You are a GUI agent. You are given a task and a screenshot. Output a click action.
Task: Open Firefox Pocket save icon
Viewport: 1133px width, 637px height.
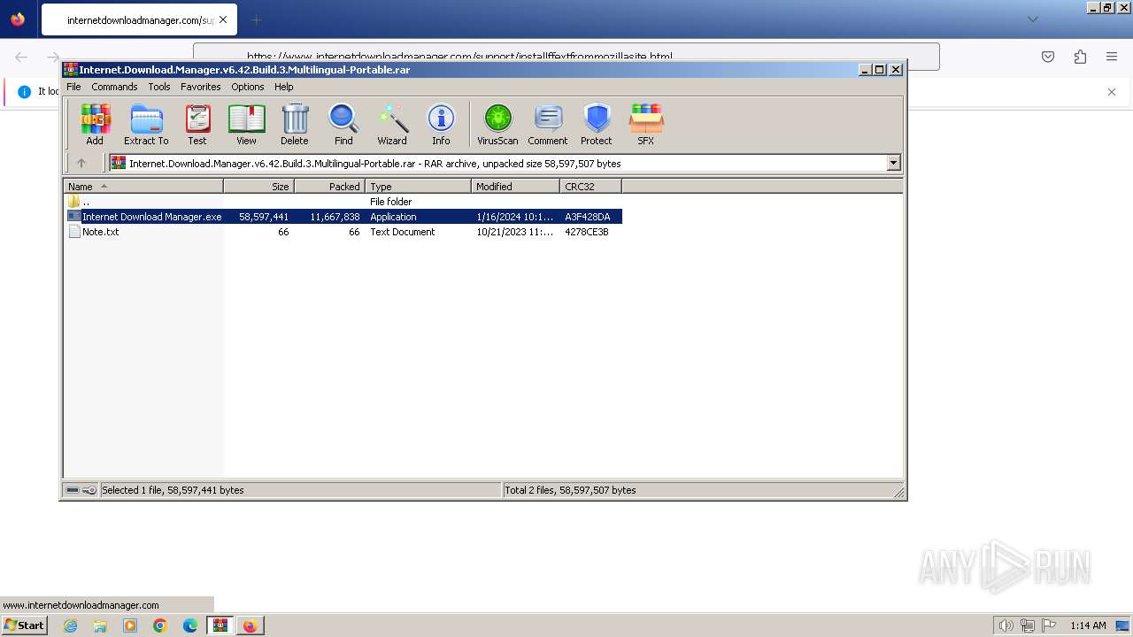click(1048, 57)
